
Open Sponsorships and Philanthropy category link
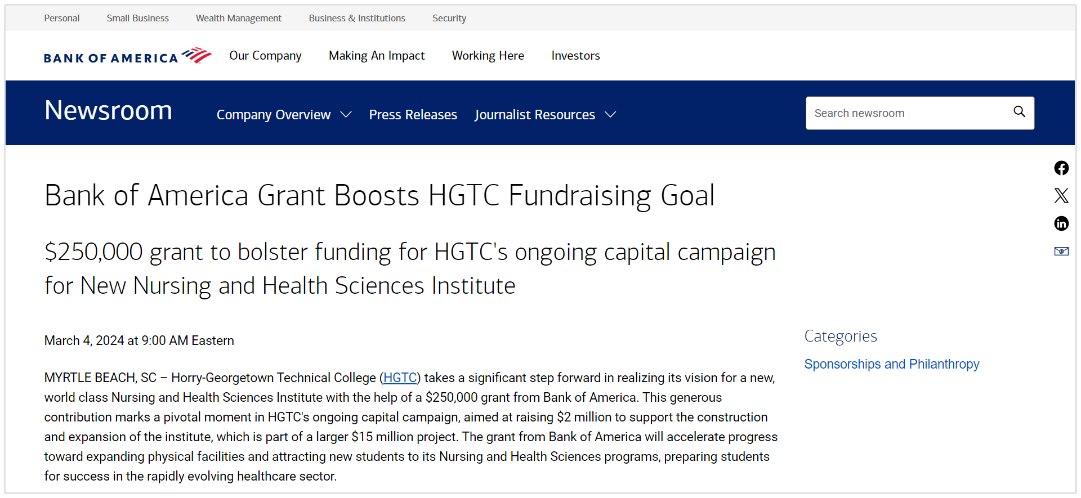pos(891,364)
